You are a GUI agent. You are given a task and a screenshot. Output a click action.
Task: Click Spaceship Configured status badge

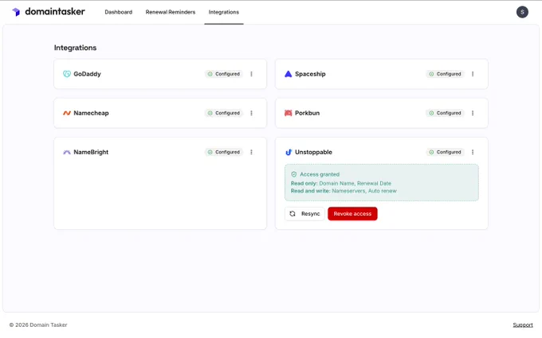pos(446,74)
